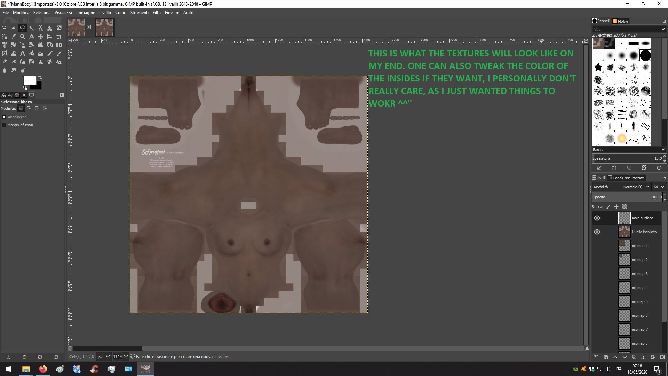The height and width of the screenshot is (376, 668).
Task: Create a new layer in the Layers panel
Action: pos(596,357)
